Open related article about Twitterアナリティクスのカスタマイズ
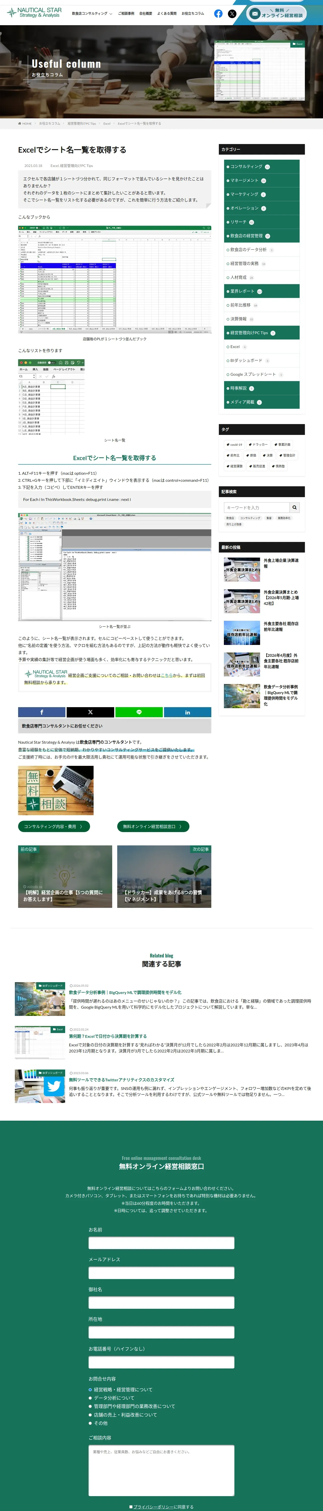This screenshot has height=1511, width=323. tap(121, 1080)
